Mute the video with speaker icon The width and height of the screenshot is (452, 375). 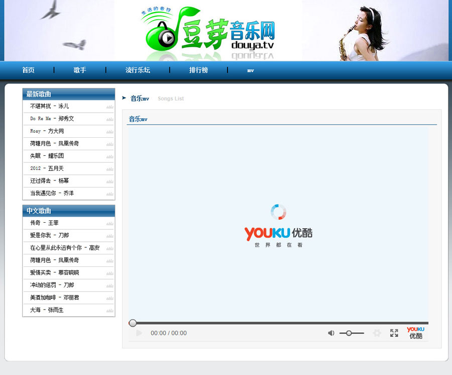coord(331,333)
